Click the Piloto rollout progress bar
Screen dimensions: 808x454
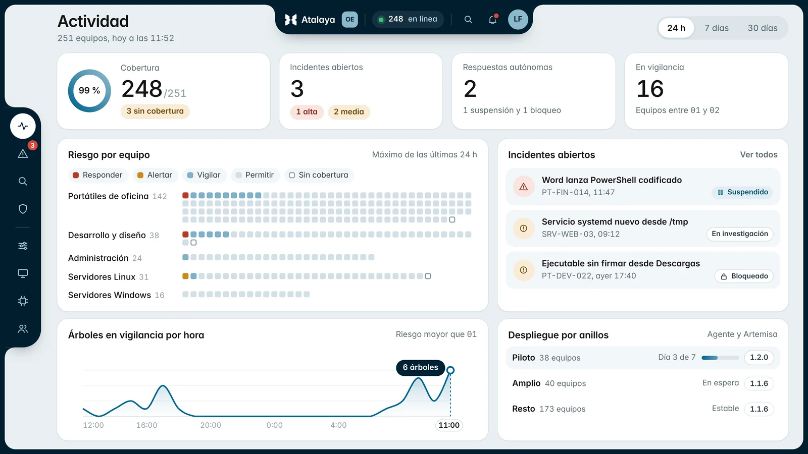click(x=720, y=358)
